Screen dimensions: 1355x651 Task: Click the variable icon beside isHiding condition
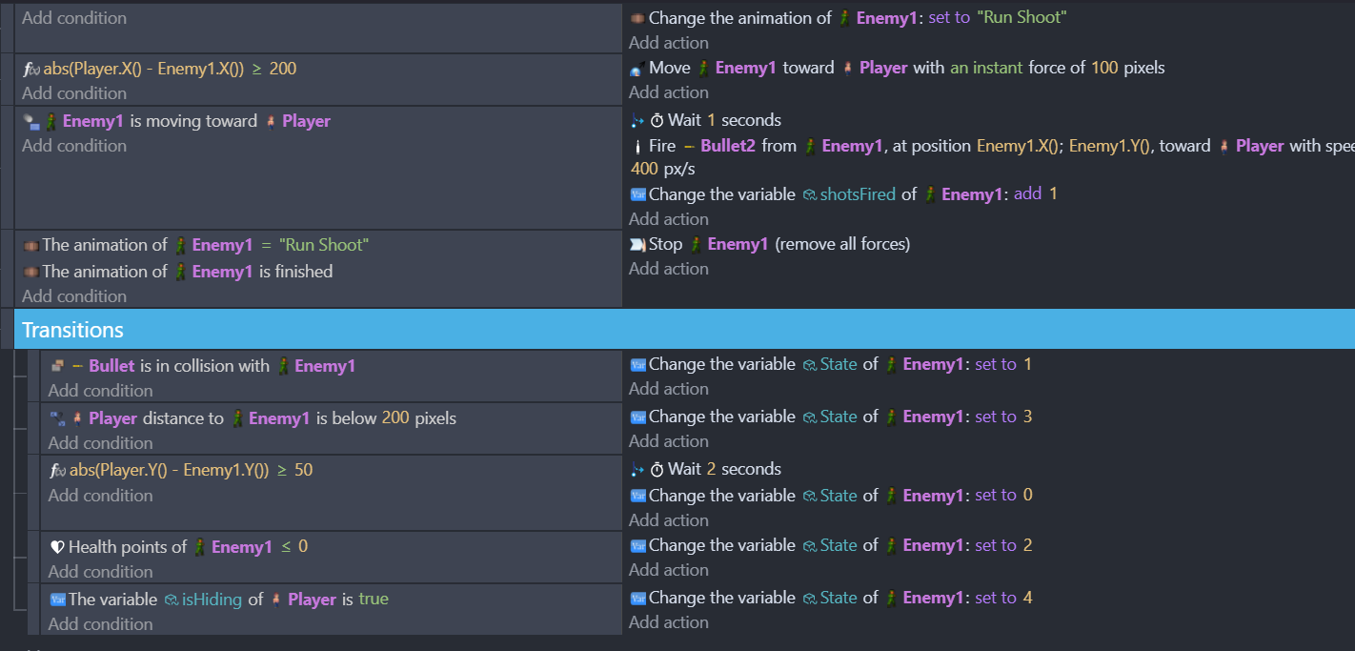click(x=57, y=600)
